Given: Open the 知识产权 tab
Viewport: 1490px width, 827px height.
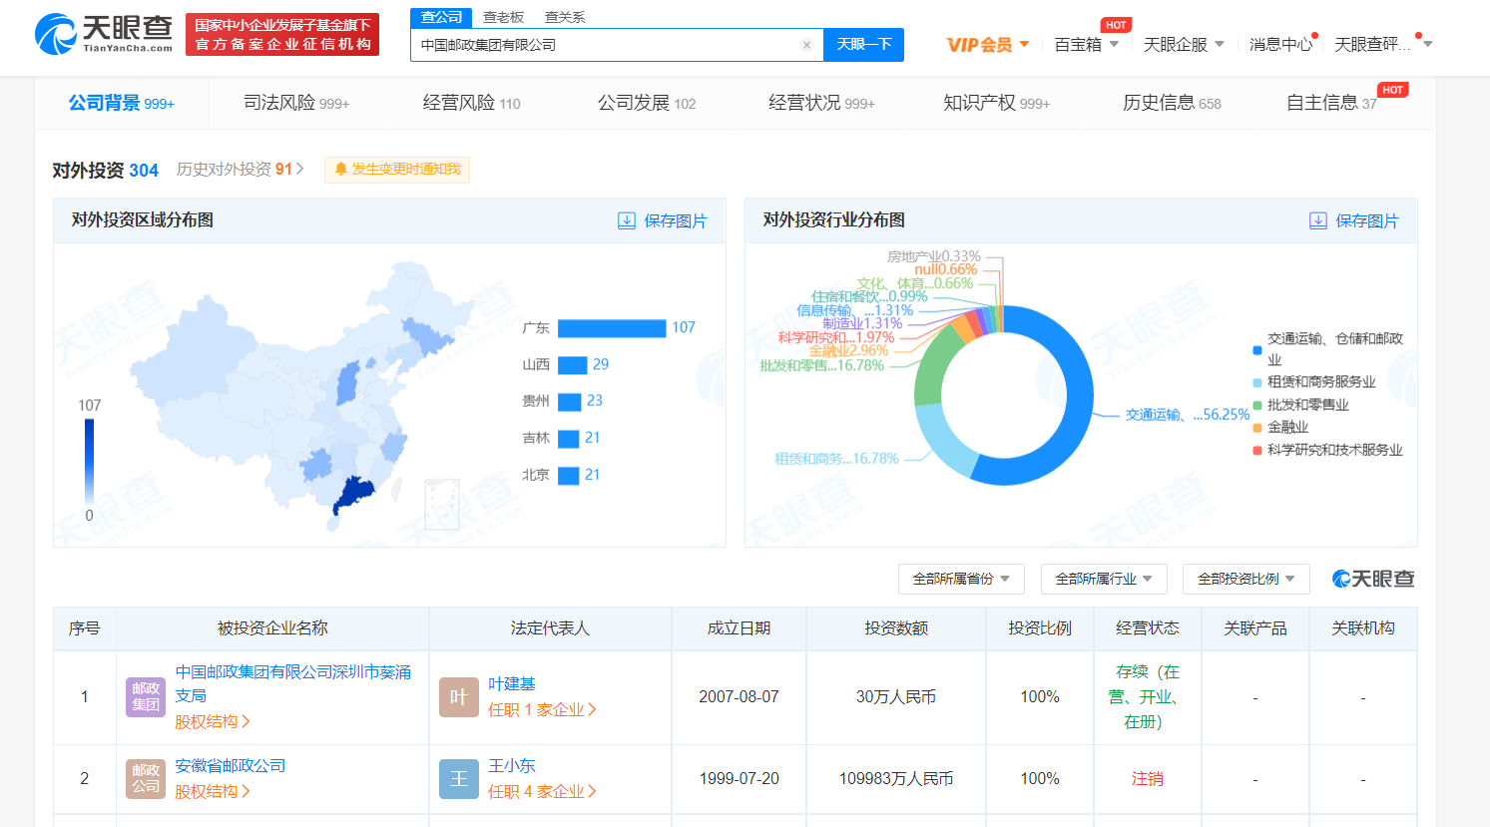Looking at the screenshot, I should tap(996, 103).
